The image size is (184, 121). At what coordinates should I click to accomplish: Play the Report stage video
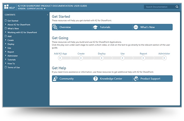pyautogui.click(x=143, y=58)
